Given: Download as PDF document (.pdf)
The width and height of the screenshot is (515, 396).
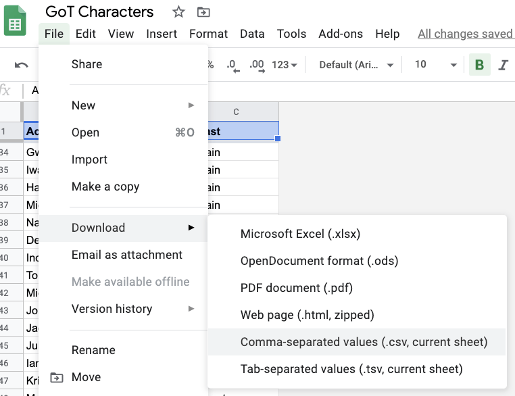Looking at the screenshot, I should 357,288.
